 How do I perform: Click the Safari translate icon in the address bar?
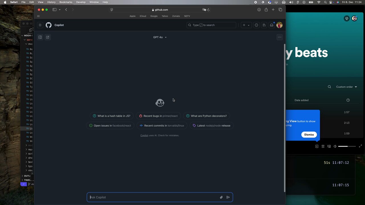pyautogui.click(x=204, y=10)
